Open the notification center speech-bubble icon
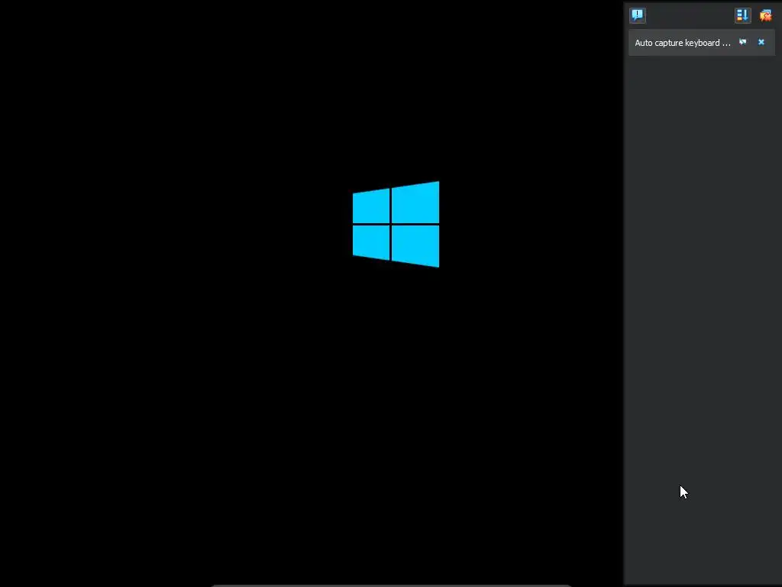The width and height of the screenshot is (782, 587). tap(638, 15)
